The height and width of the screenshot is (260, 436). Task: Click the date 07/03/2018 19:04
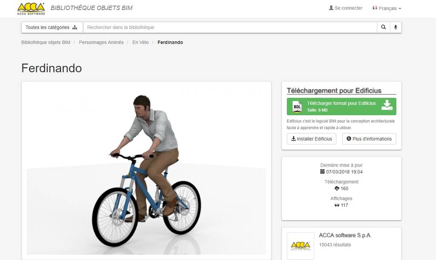(344, 172)
